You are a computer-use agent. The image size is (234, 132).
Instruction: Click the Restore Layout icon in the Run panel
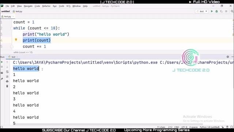coord(2,73)
